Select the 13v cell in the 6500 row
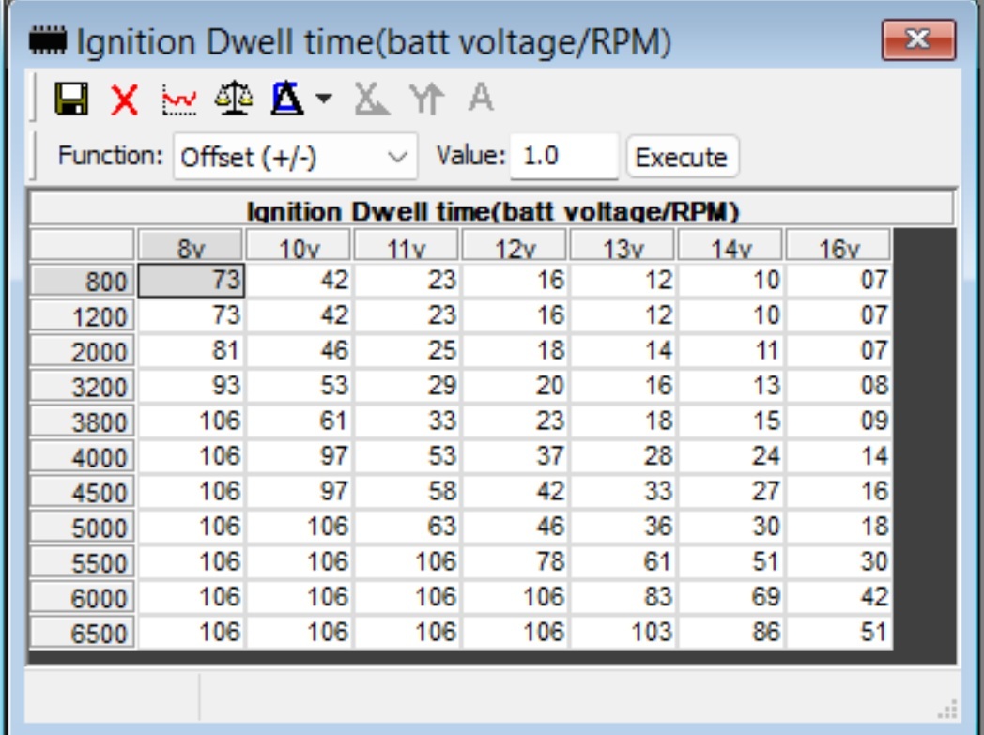Image resolution: width=984 pixels, height=735 pixels. (623, 632)
